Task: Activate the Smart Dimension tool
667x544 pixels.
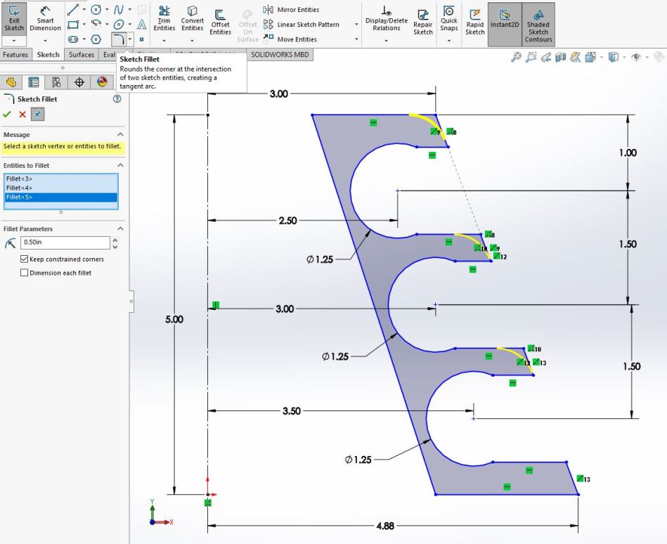Action: coord(45,19)
